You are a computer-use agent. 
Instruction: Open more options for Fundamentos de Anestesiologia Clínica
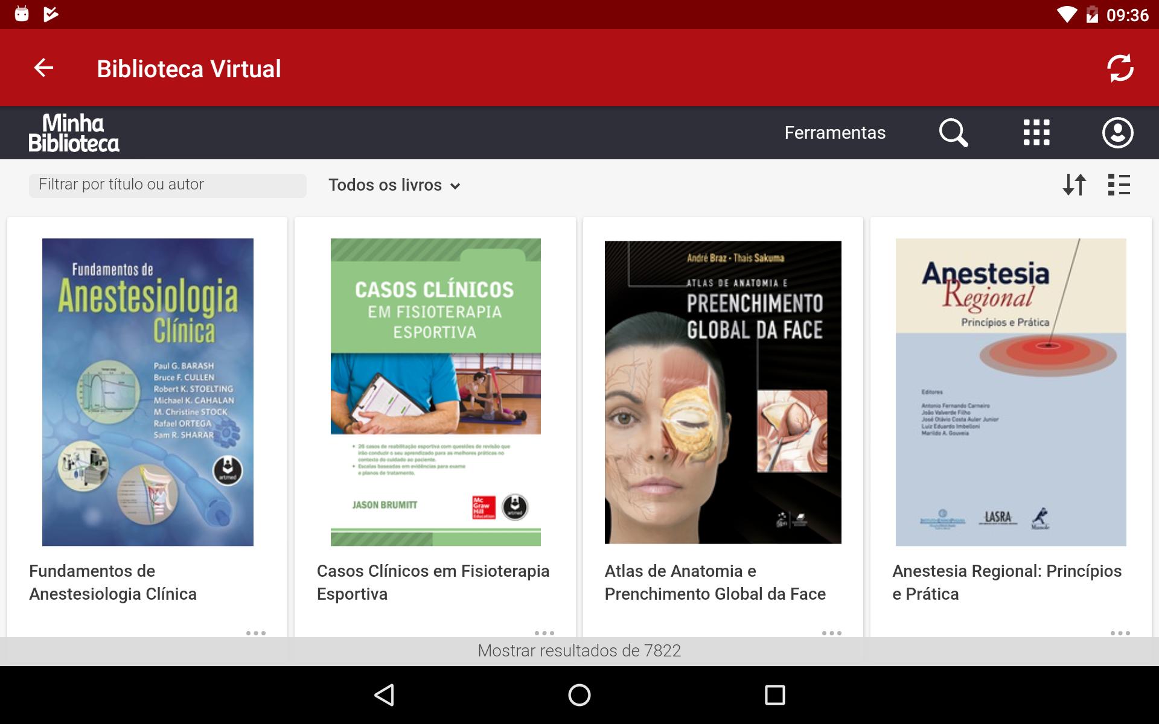click(x=256, y=632)
